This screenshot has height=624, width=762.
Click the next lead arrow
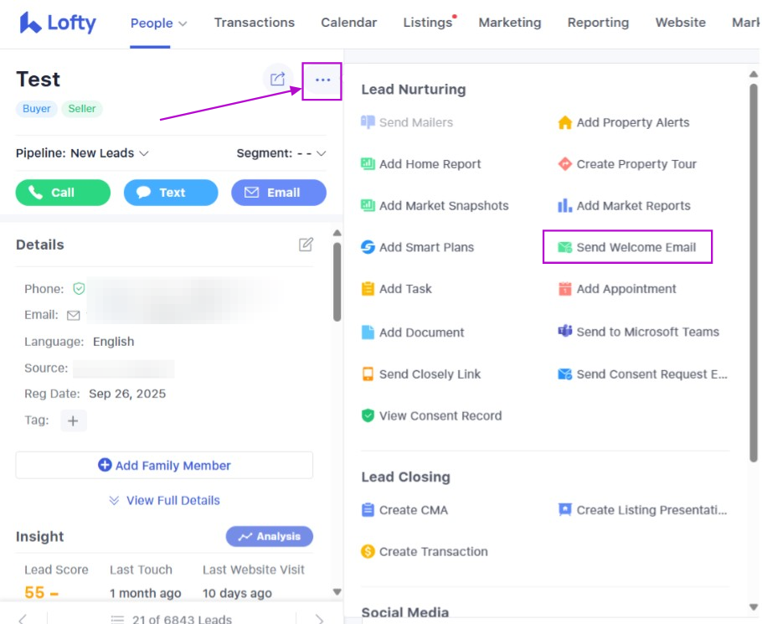coord(319,619)
